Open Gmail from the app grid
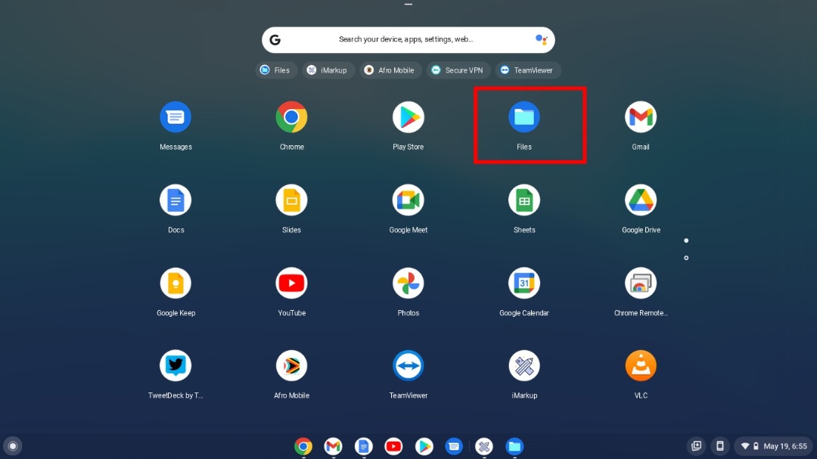Screen dimensions: 817x459 [x=641, y=117]
